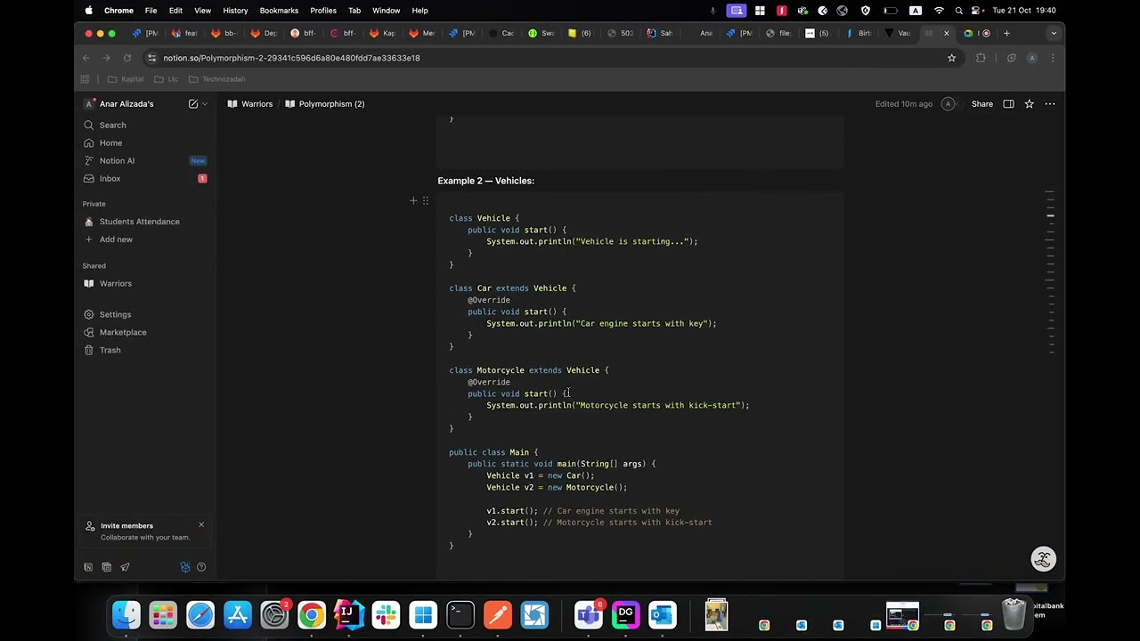This screenshot has width=1140, height=641.
Task: Open the File menu
Action: (151, 11)
